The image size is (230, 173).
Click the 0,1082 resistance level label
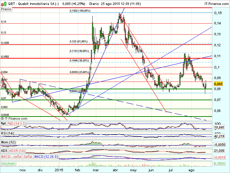pyautogui.click(x=5, y=56)
